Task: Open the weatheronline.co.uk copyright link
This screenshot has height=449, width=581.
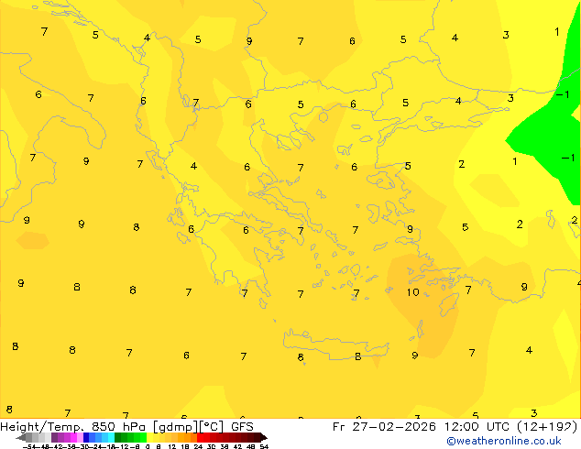Action: point(504,441)
